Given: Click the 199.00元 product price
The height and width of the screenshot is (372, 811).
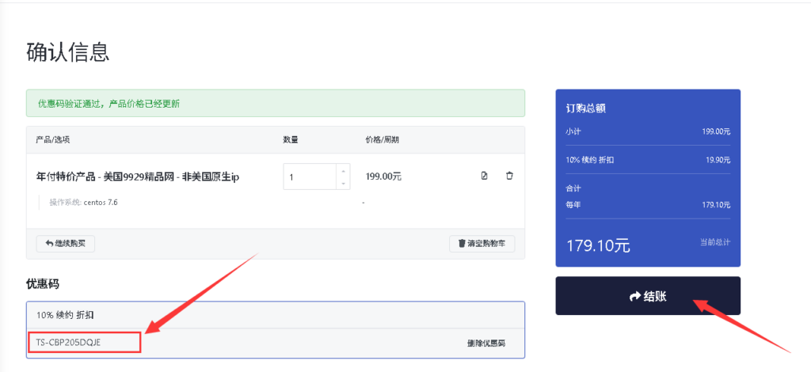Looking at the screenshot, I should click(383, 177).
